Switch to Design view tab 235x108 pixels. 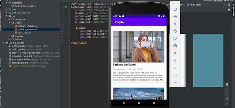pos(229,0)
